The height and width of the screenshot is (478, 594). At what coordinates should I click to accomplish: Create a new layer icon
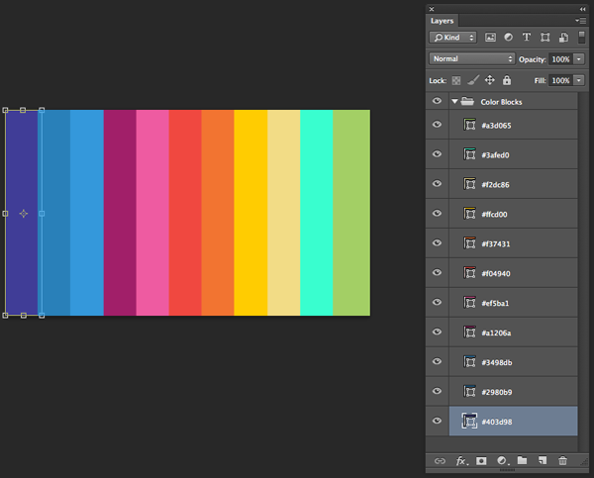[x=543, y=460]
